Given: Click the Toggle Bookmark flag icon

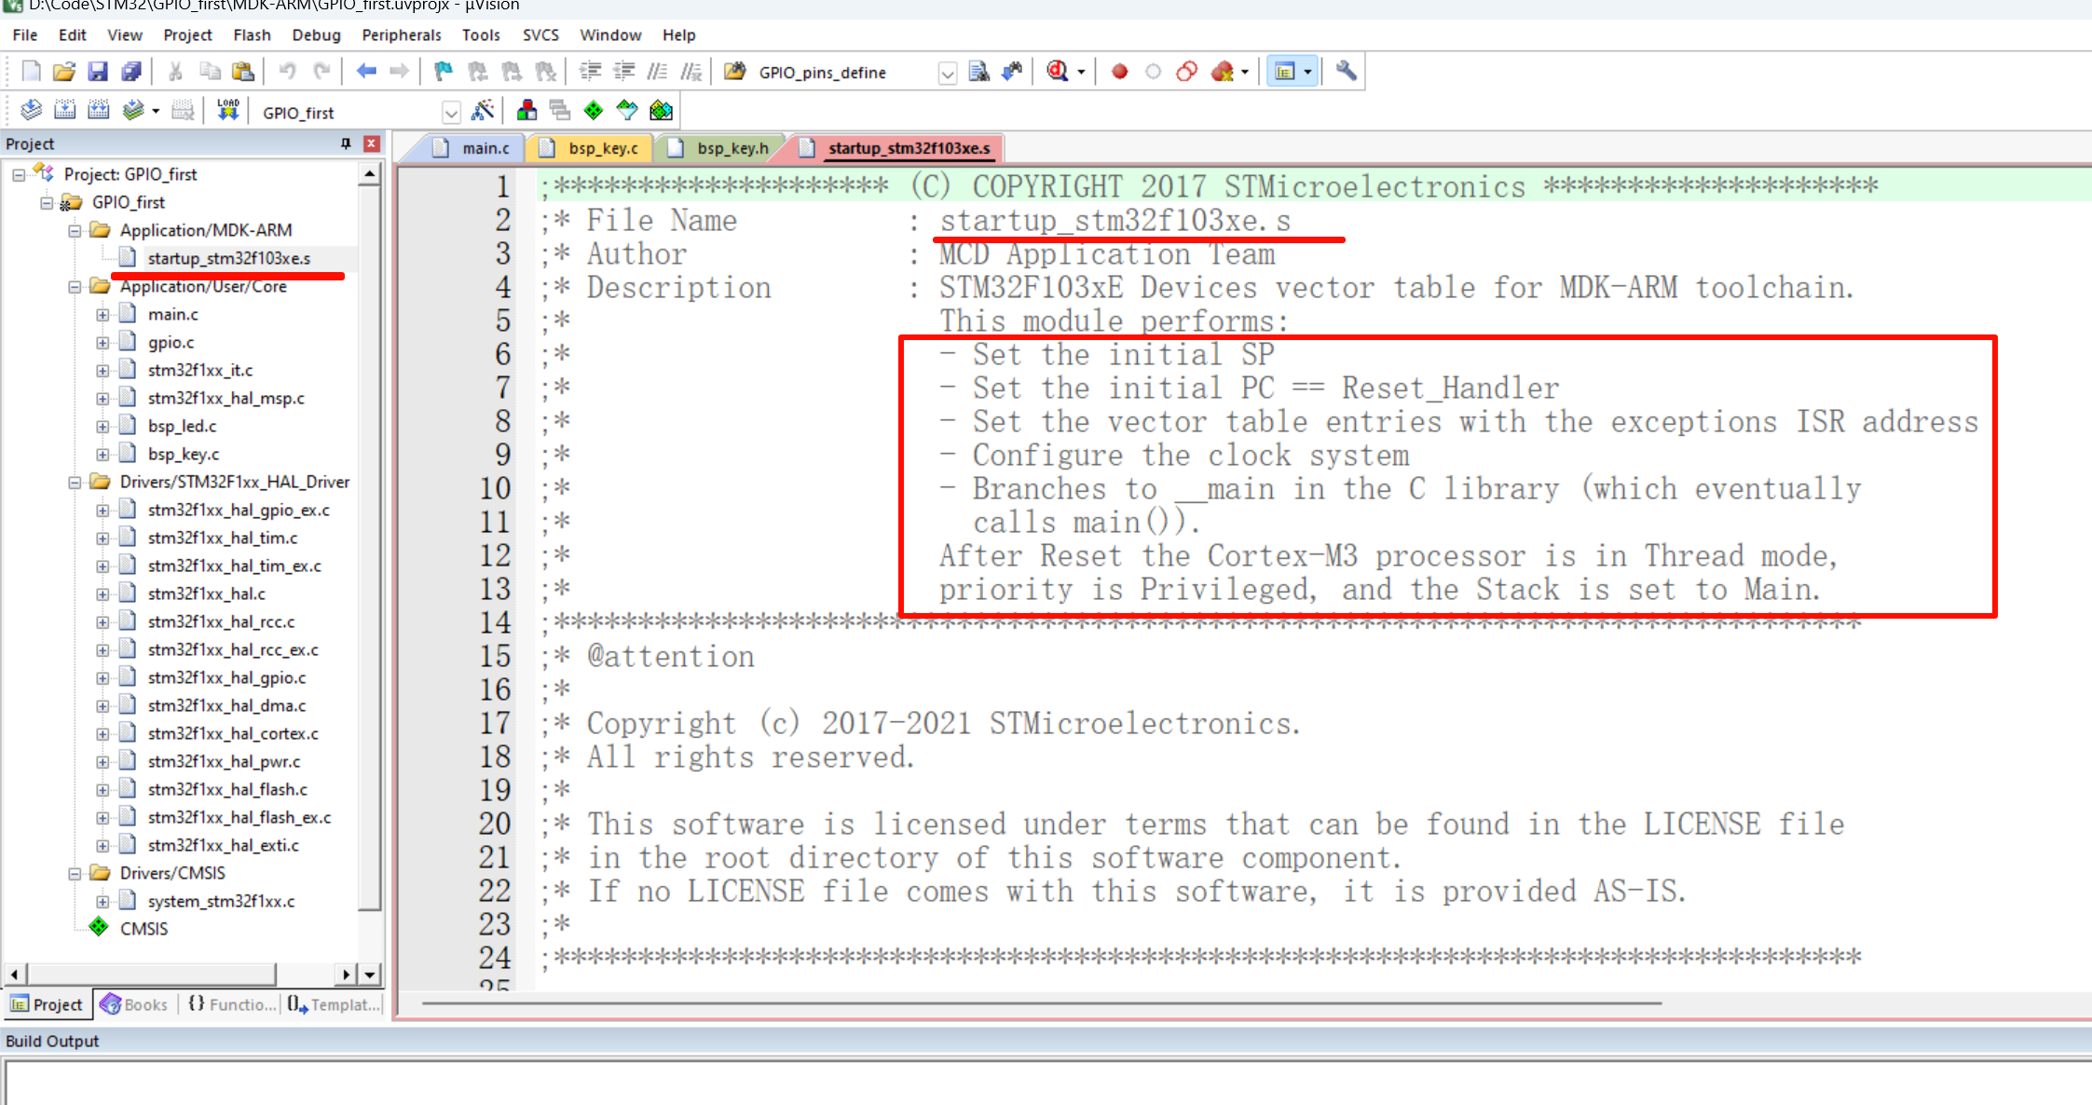Looking at the screenshot, I should coord(444,72).
